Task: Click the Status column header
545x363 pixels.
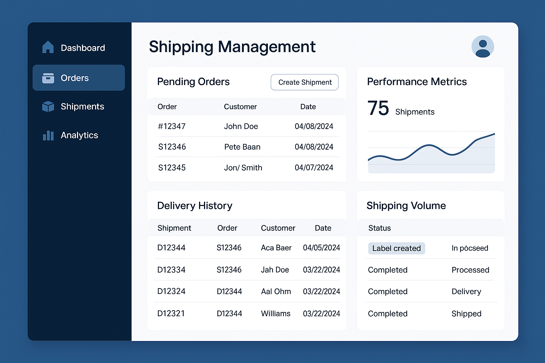Action: coord(379,228)
